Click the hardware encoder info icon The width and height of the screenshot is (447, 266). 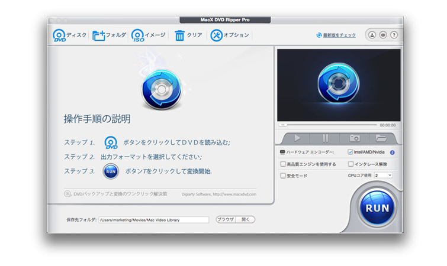pyautogui.click(x=392, y=153)
